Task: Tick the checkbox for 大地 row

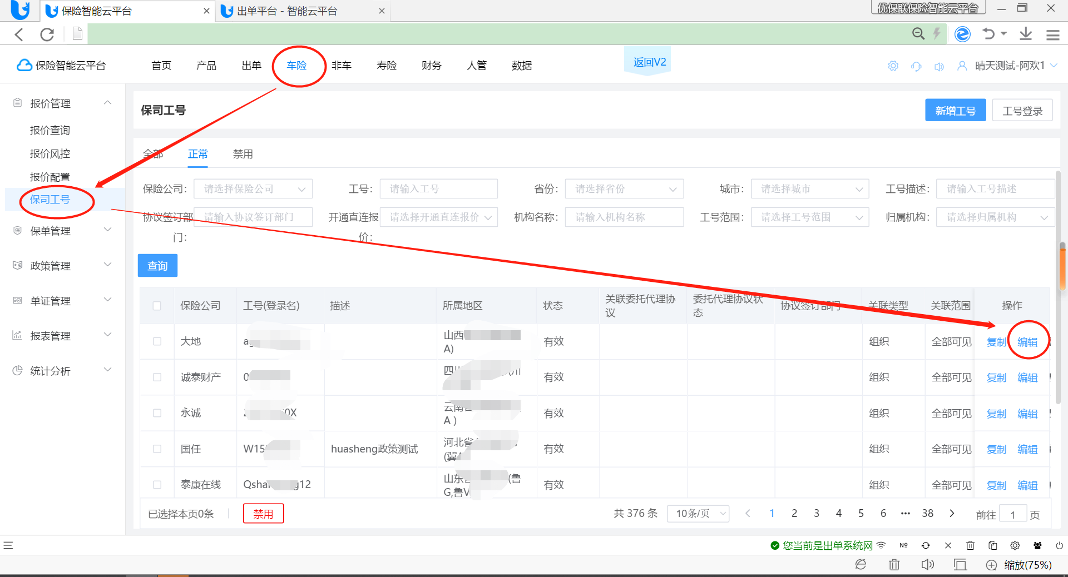Action: pyautogui.click(x=157, y=341)
